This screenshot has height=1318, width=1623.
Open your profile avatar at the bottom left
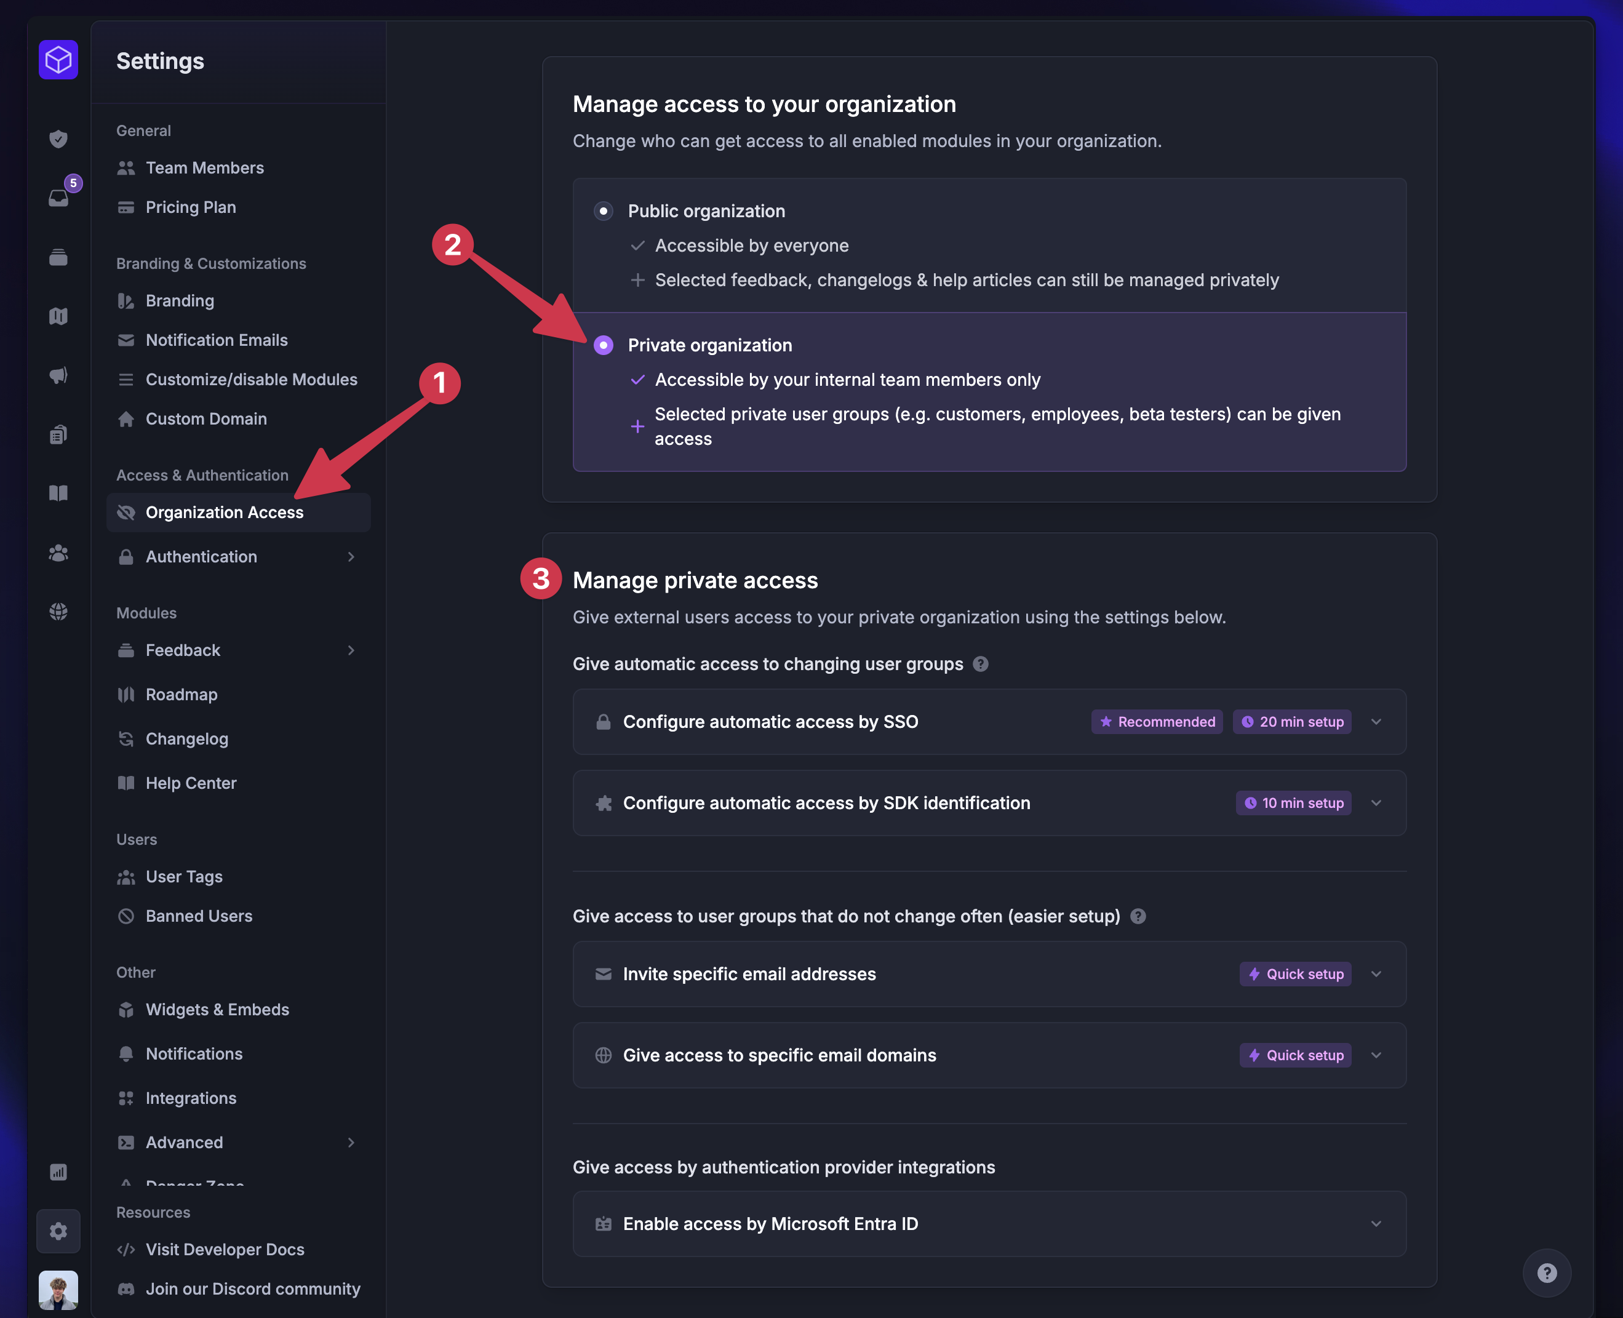coord(58,1290)
